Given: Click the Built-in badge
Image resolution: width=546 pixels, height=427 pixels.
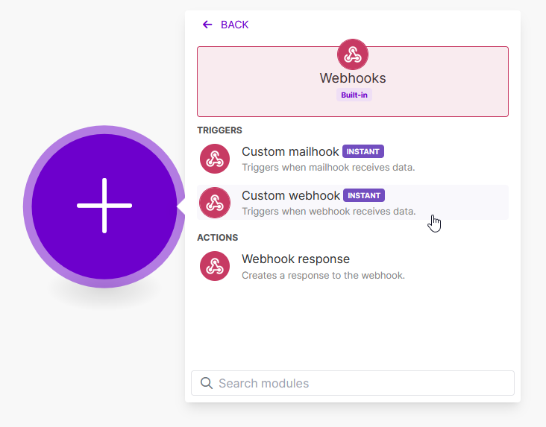Looking at the screenshot, I should point(354,95).
